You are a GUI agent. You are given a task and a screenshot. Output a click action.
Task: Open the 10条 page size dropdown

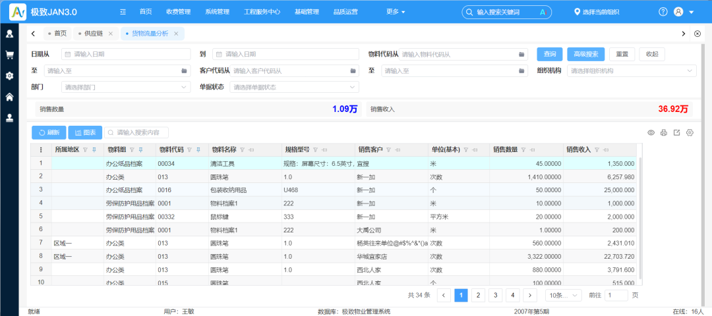coord(564,295)
